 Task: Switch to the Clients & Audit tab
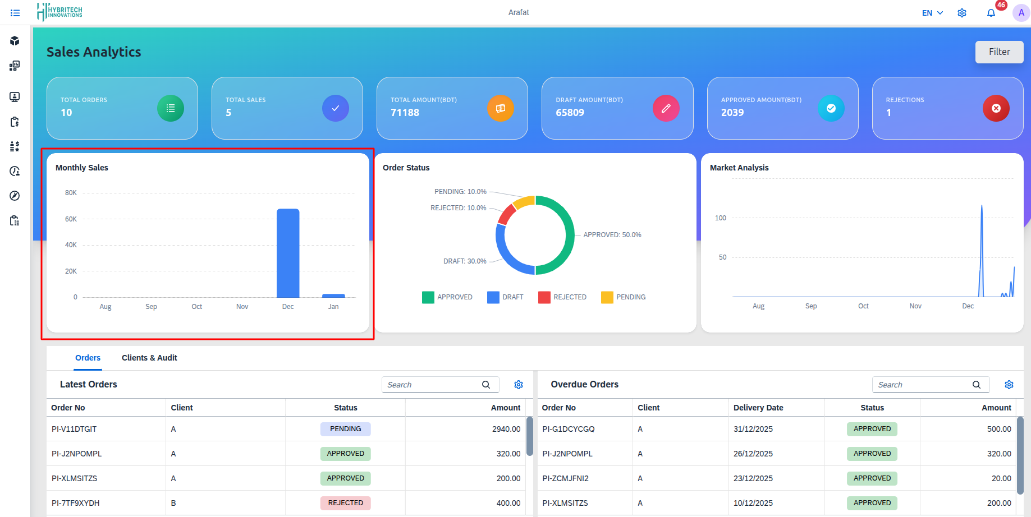point(149,358)
